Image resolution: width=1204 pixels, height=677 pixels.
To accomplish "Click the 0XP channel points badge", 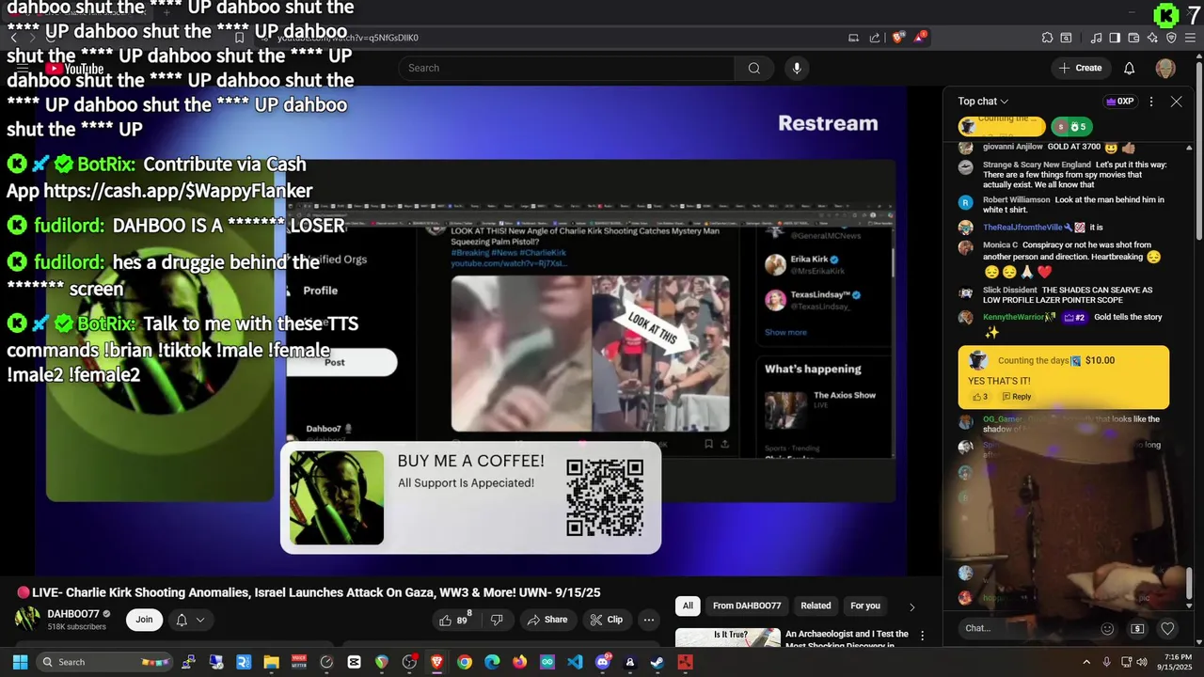I will point(1119,102).
